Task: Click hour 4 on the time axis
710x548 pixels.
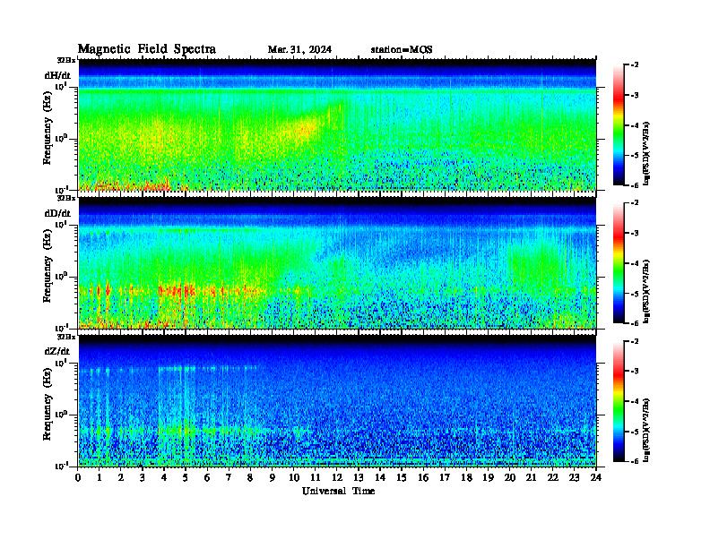Action: click(x=164, y=478)
